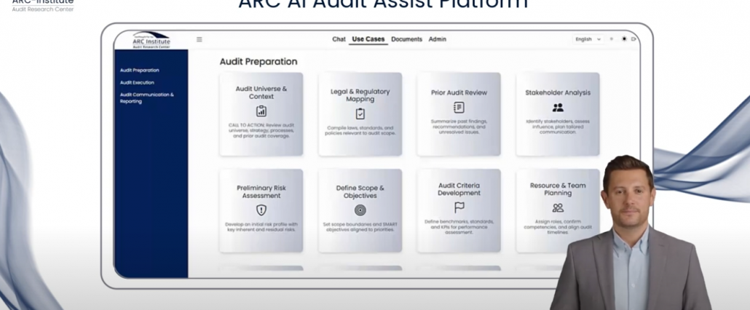Open Audit Communication & Reporting in the sidebar
750x310 pixels.
(x=146, y=98)
